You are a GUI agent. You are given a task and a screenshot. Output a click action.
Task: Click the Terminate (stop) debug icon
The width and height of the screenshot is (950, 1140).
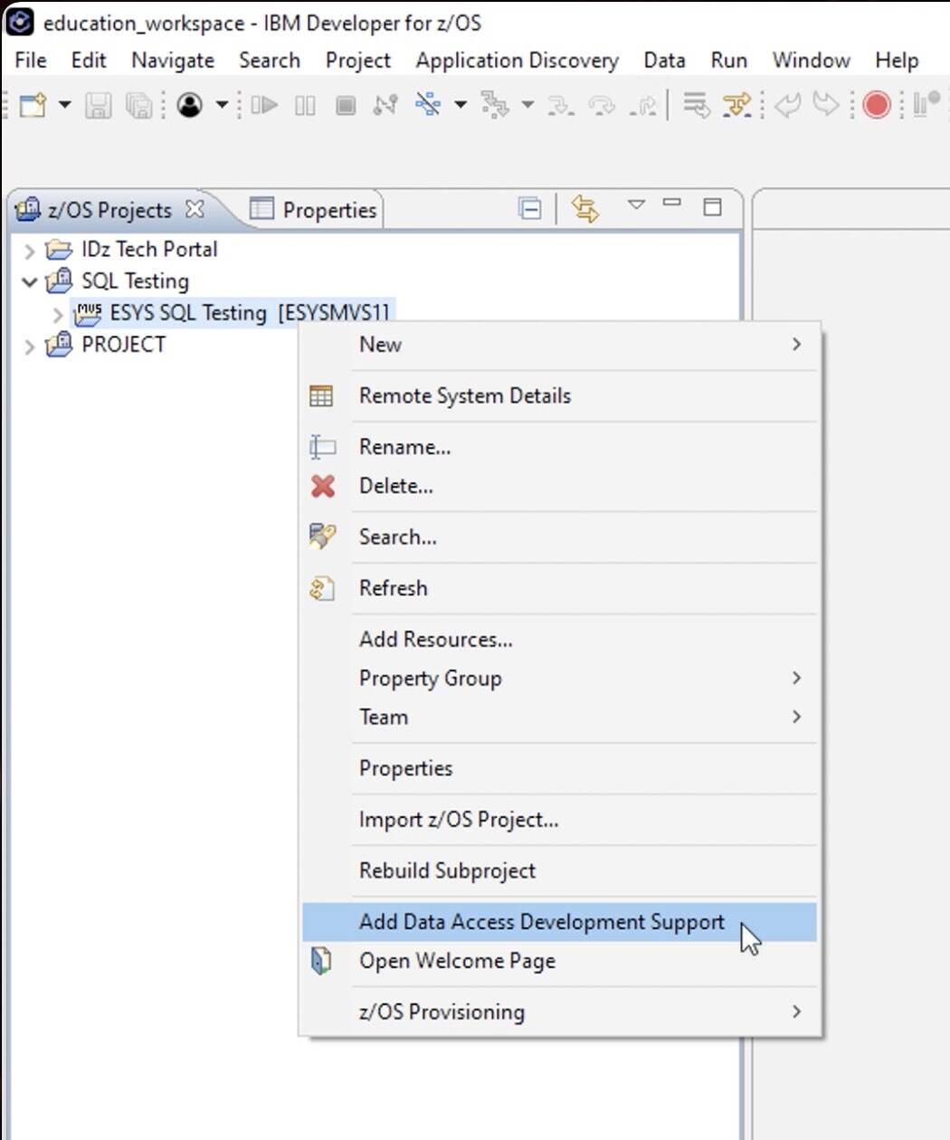point(346,105)
